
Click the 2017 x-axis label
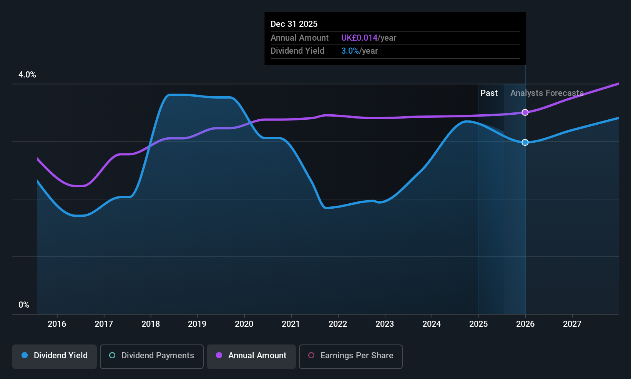[x=104, y=324]
